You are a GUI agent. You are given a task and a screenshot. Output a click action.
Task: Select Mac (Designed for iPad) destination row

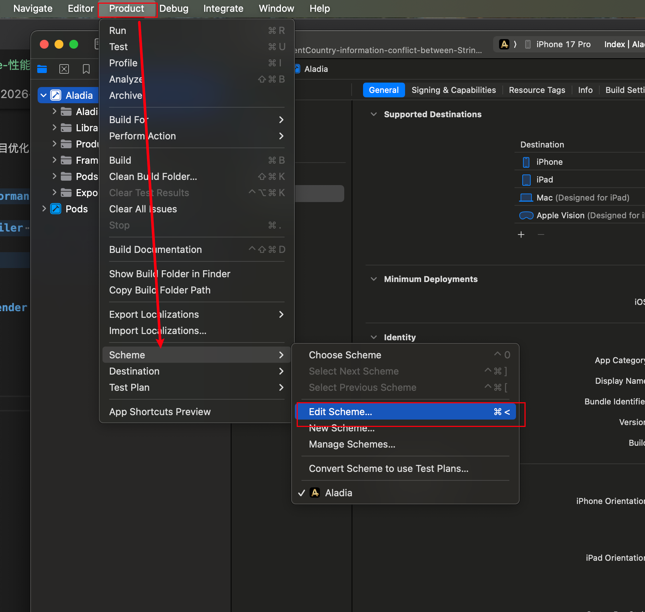(x=580, y=198)
